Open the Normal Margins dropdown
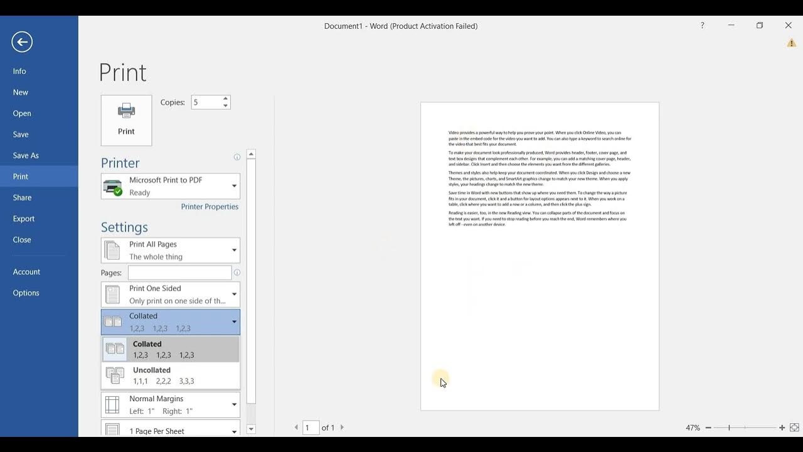Viewport: 803px width, 452px height. tap(234, 405)
